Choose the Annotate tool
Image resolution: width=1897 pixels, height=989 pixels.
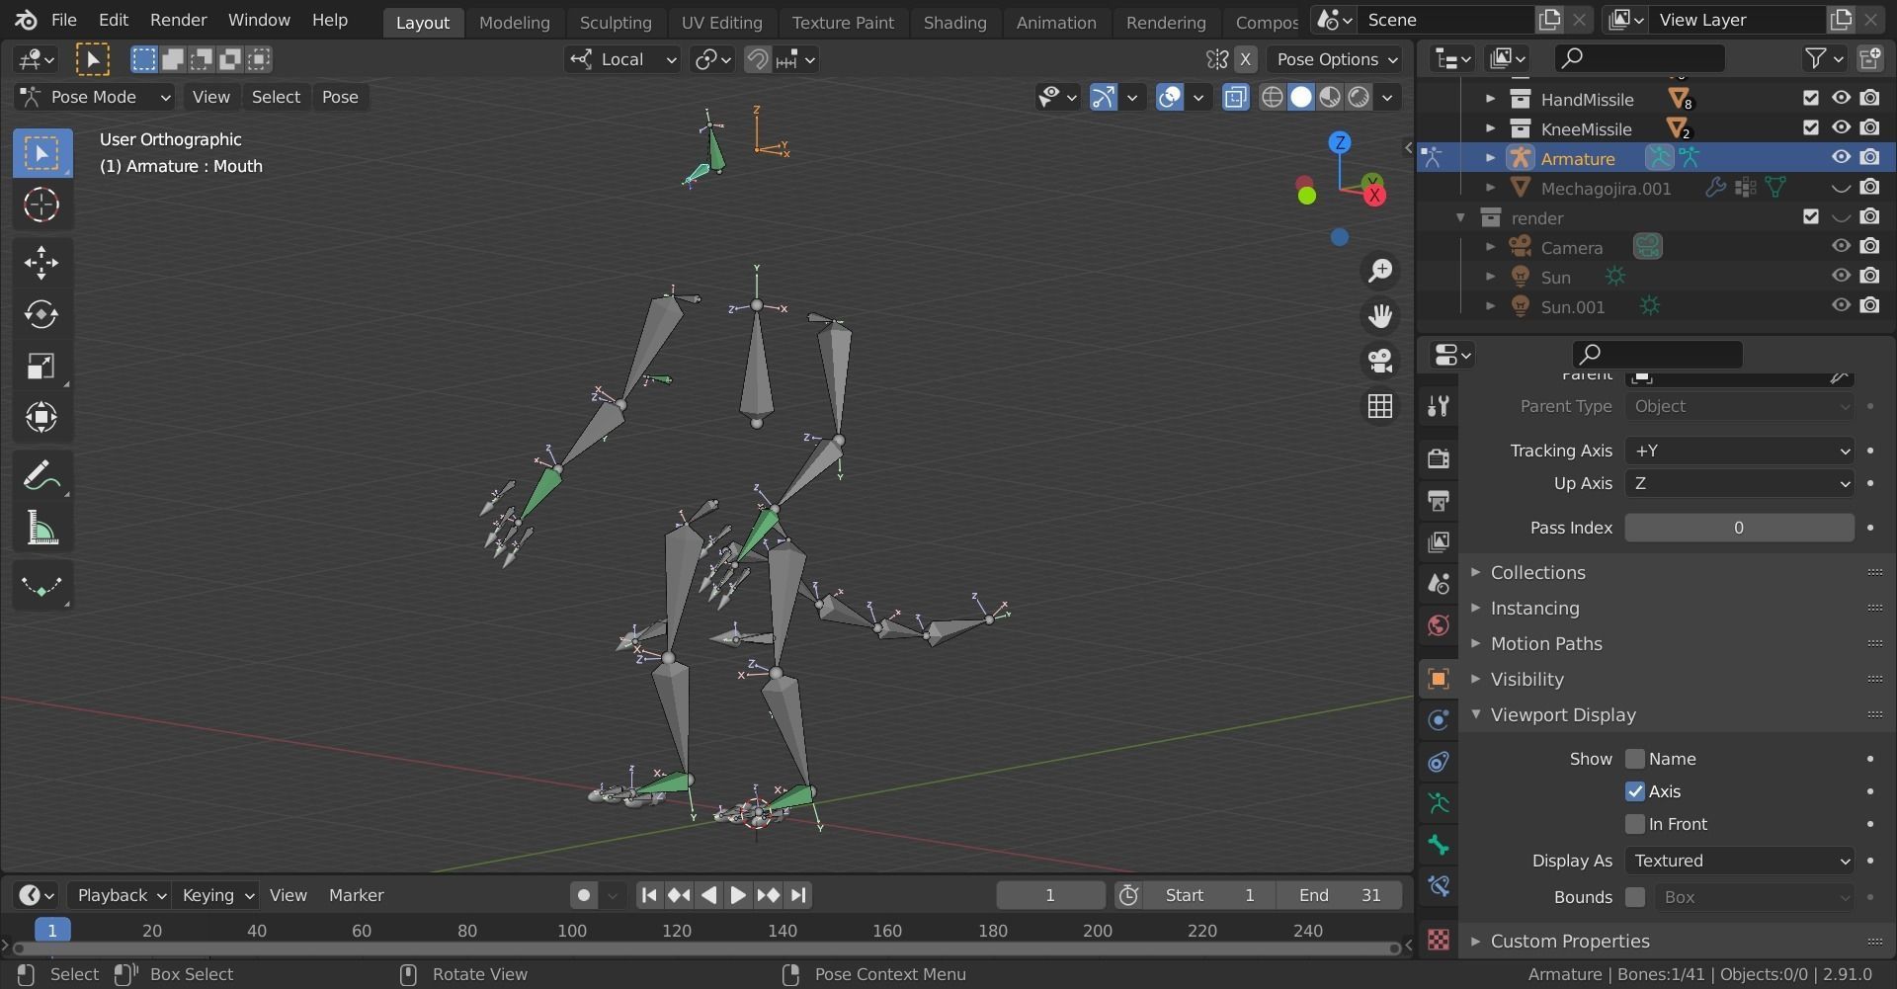click(41, 476)
